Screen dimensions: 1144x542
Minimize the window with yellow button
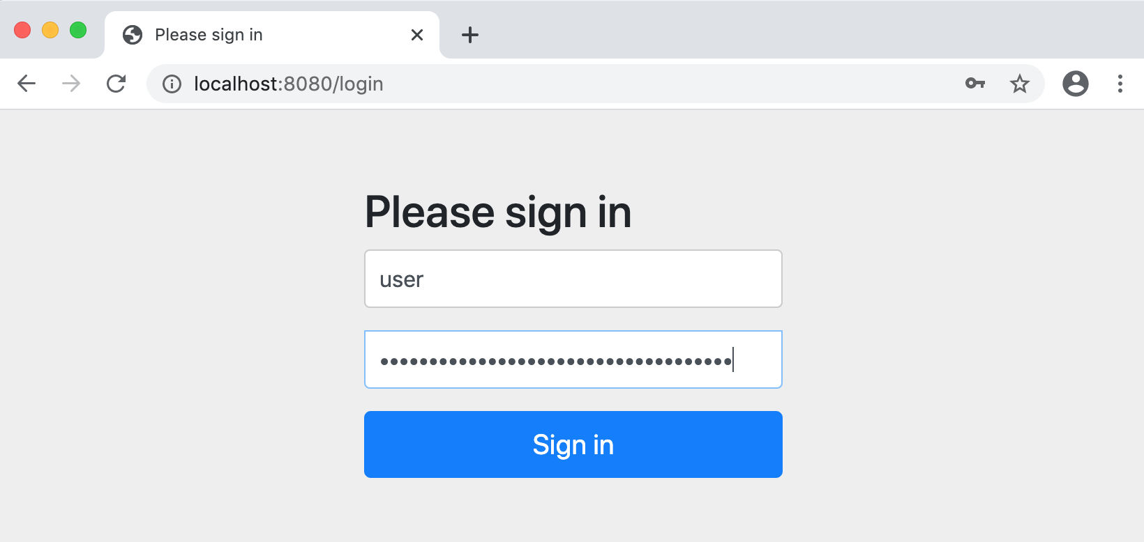pos(50,30)
